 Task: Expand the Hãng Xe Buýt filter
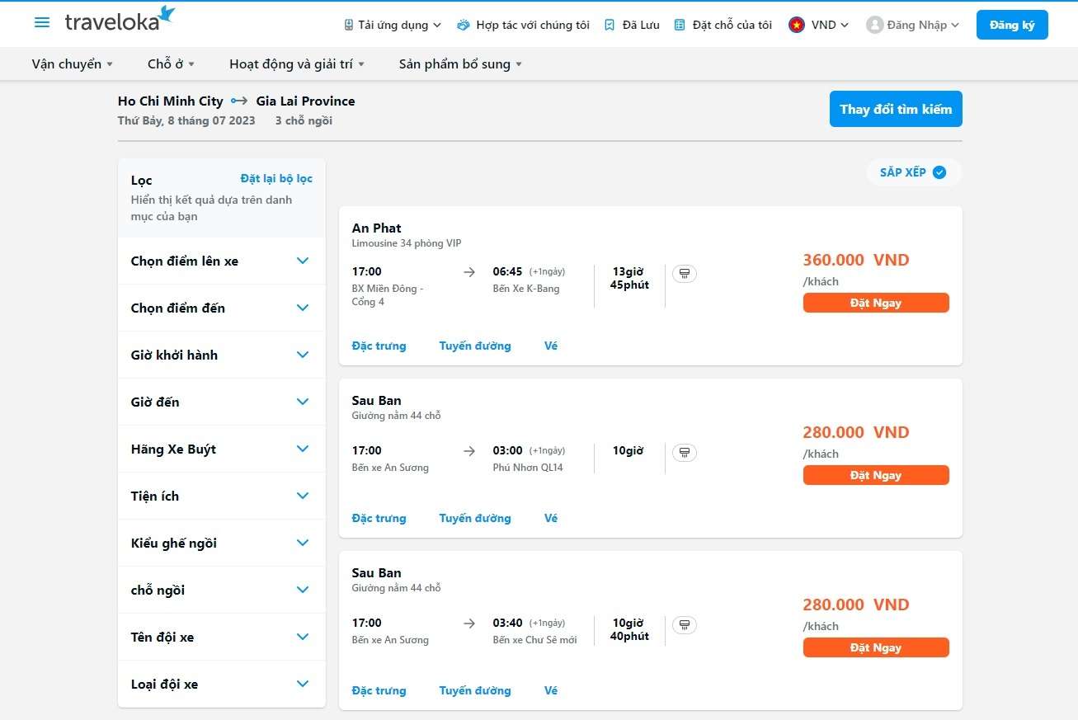222,449
